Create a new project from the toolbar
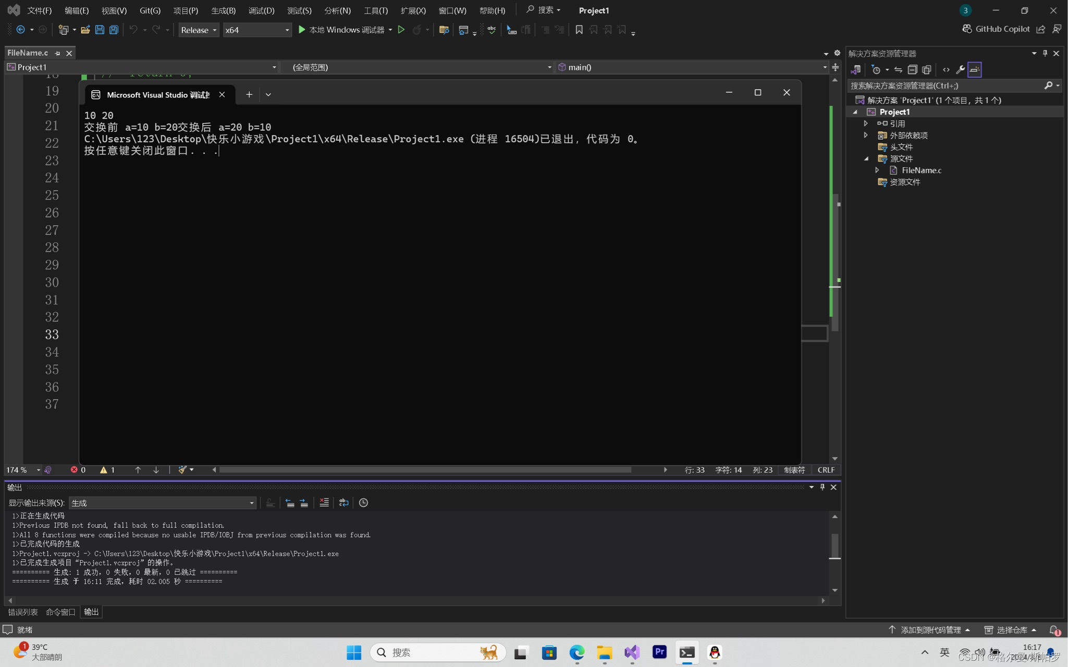This screenshot has width=1068, height=667. [63, 30]
